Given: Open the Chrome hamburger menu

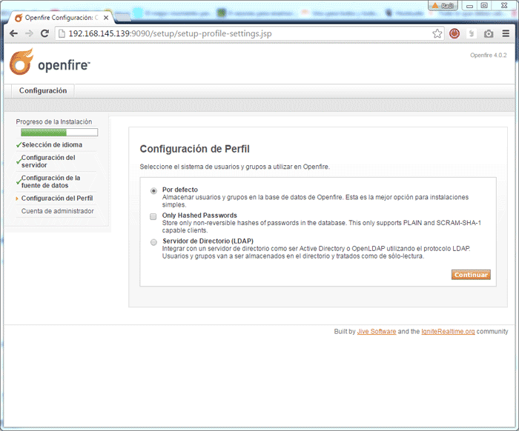Looking at the screenshot, I should [x=506, y=33].
